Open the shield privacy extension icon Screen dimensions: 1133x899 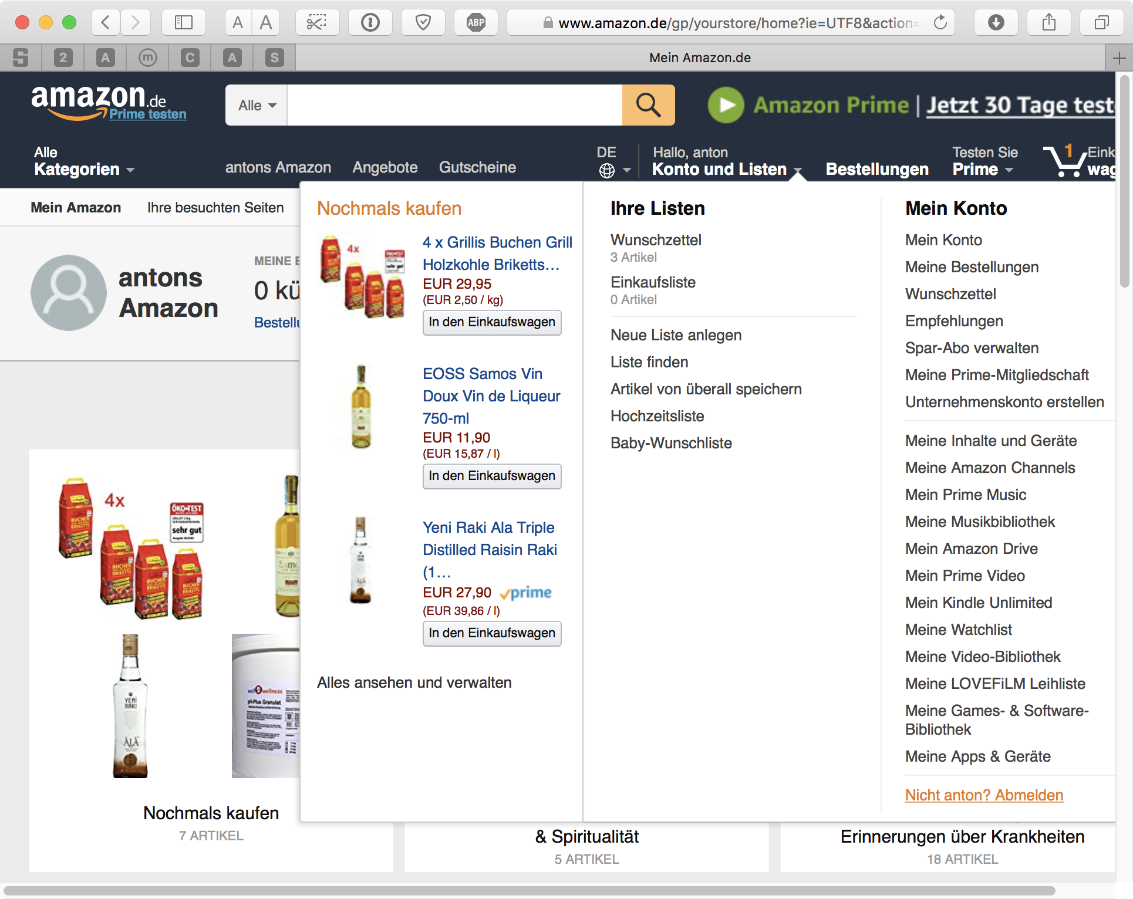tap(423, 23)
